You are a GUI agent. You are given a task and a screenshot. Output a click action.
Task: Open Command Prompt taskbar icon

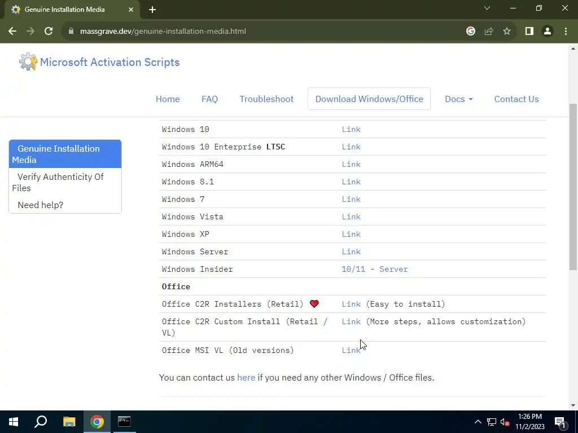click(124, 422)
